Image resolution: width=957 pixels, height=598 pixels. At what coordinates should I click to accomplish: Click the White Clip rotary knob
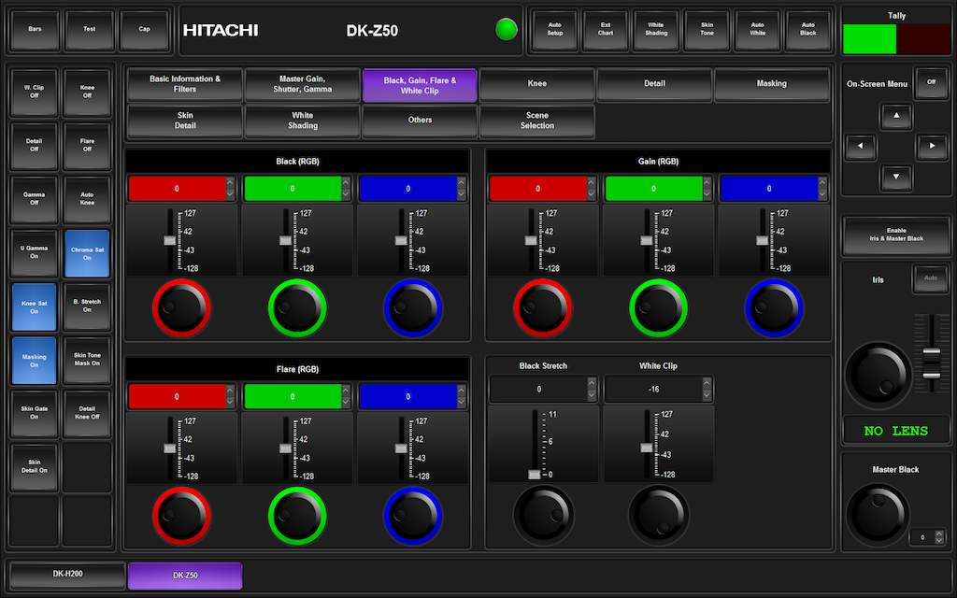coord(659,516)
